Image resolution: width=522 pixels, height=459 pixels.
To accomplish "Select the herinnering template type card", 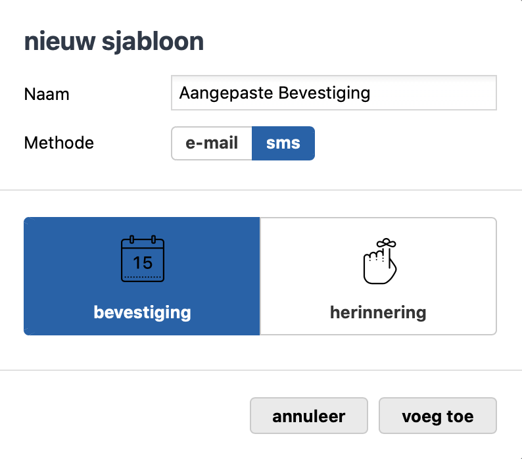I will pyautogui.click(x=378, y=276).
